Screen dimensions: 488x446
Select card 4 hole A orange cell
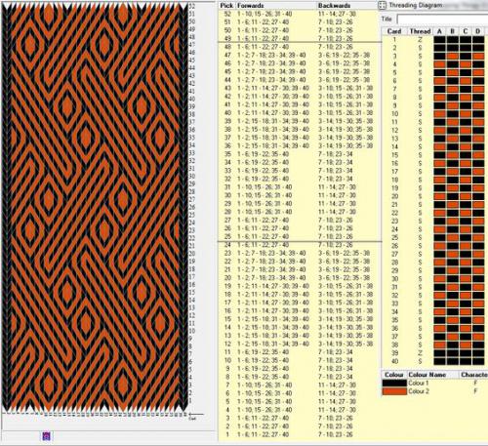[439, 64]
